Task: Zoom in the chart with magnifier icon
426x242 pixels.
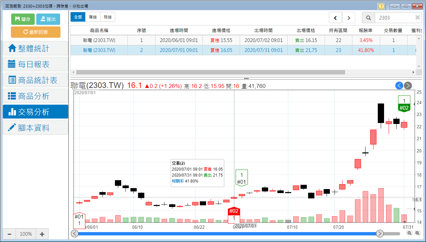Action: [417, 233]
